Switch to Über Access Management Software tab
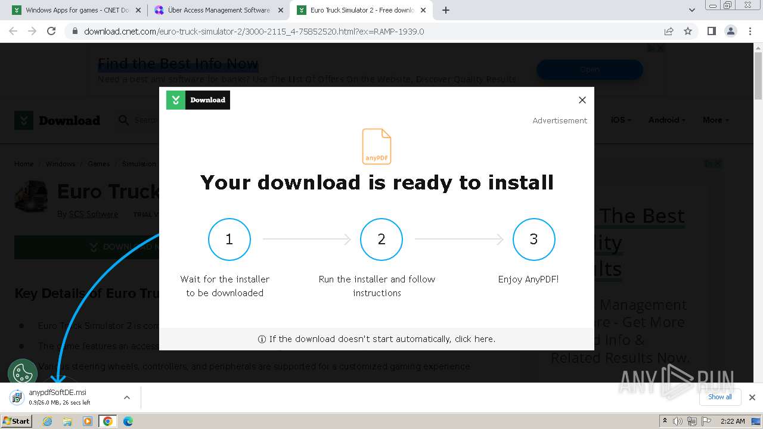Viewport: 763px width, 429px height. pyautogui.click(x=219, y=10)
